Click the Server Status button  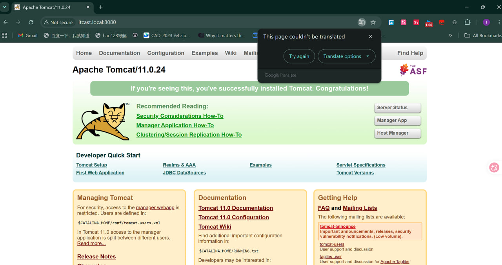pos(397,108)
